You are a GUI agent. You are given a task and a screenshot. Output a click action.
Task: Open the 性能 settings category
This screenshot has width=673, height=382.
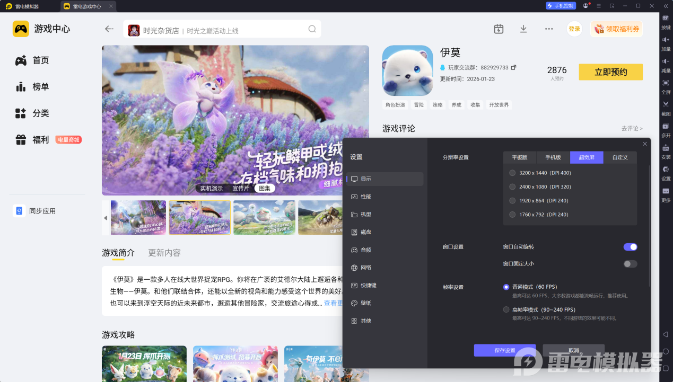click(x=366, y=197)
